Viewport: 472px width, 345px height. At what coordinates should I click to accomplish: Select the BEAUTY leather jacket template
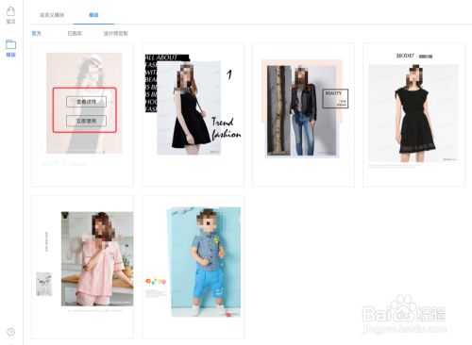303,115
